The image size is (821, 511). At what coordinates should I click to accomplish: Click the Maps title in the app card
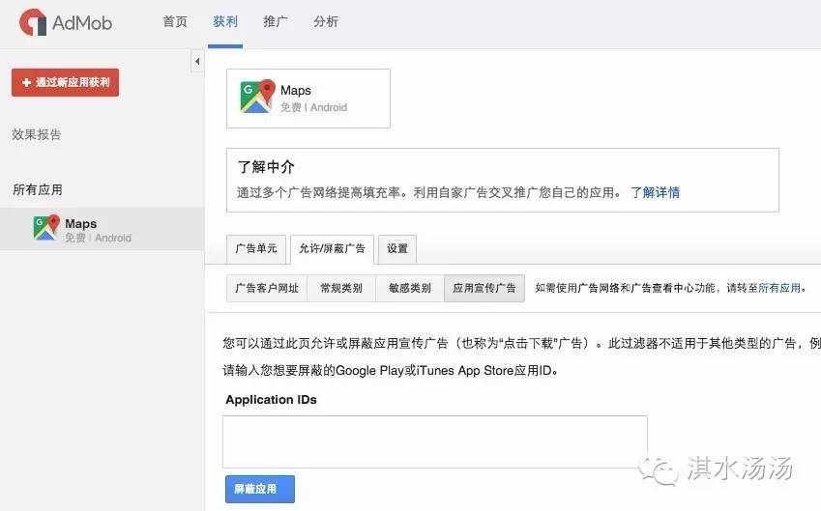(x=296, y=91)
